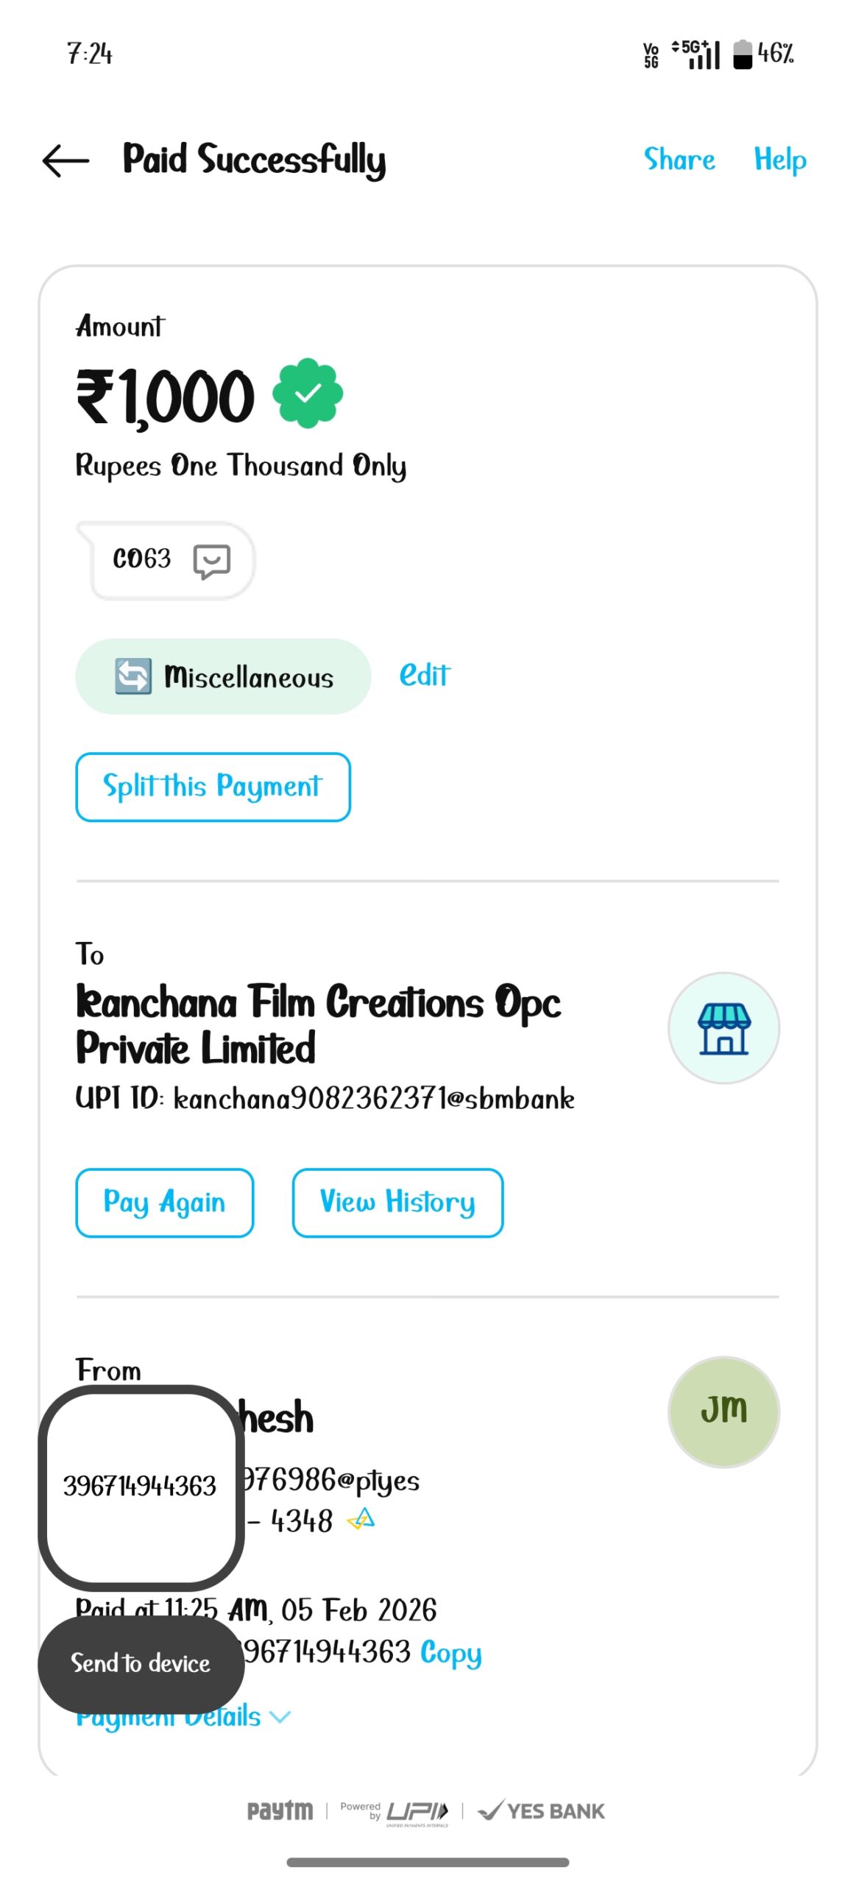Tap the merchant storefront icon
This screenshot has width=856, height=1884.
click(x=723, y=1027)
